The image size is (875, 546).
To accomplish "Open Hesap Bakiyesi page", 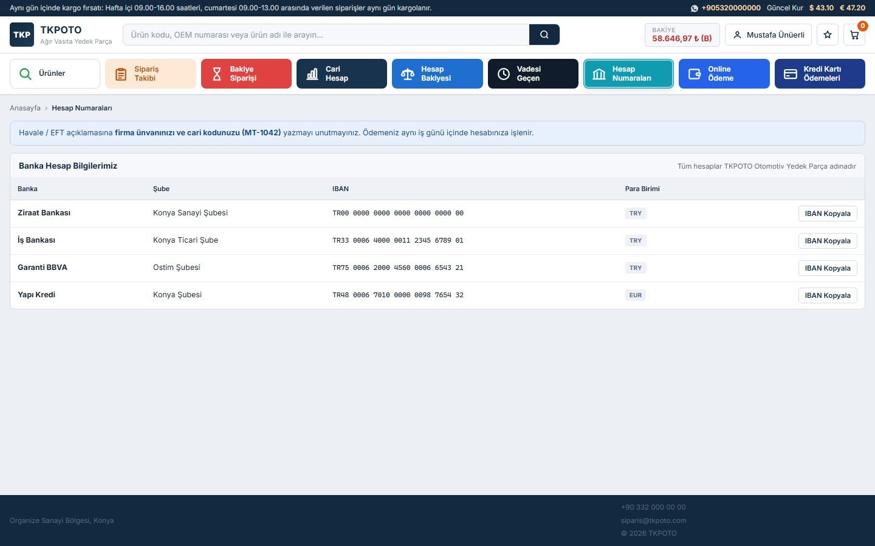I will pyautogui.click(x=437, y=73).
